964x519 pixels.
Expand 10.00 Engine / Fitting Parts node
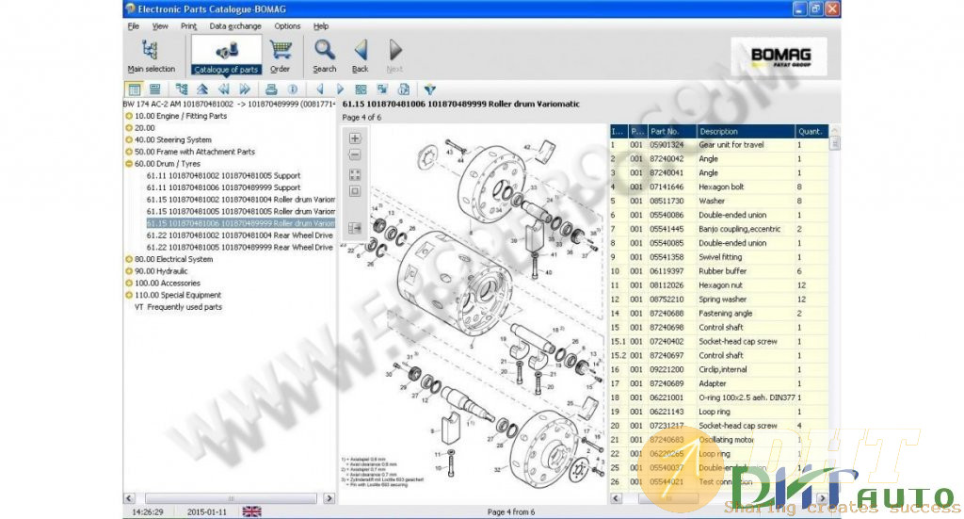129,116
